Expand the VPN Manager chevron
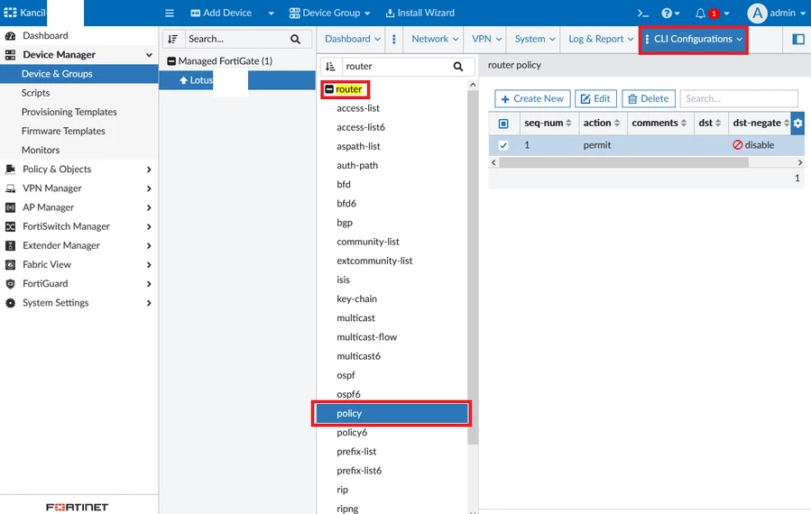Screen dimensions: 811x514 [x=149, y=188]
